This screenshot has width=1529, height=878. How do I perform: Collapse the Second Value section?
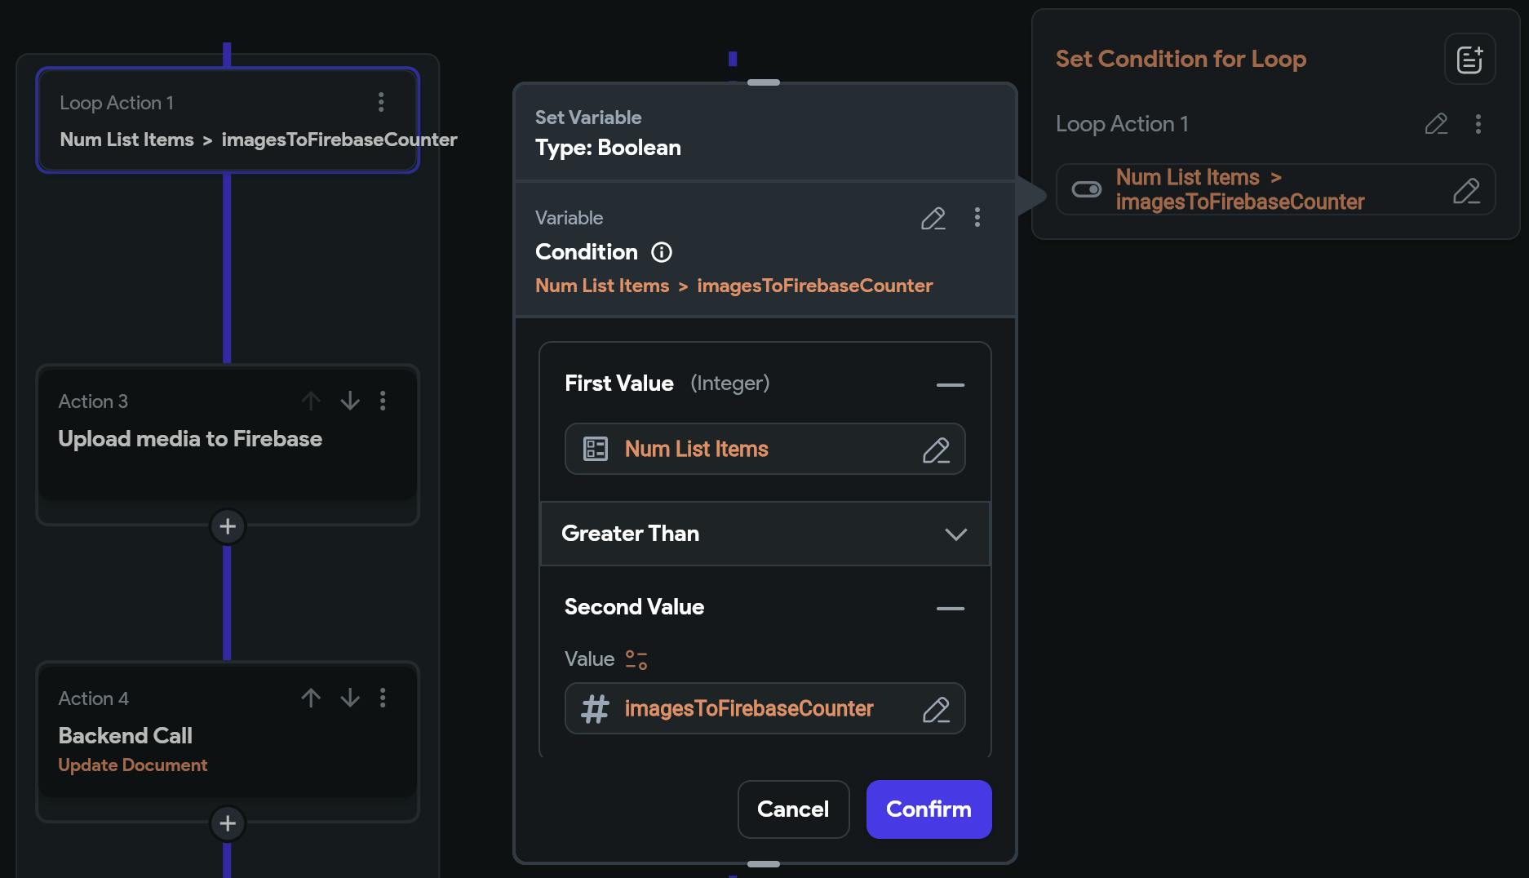click(950, 608)
